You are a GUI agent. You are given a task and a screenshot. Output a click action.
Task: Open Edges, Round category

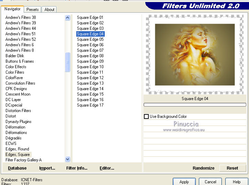[17, 149]
